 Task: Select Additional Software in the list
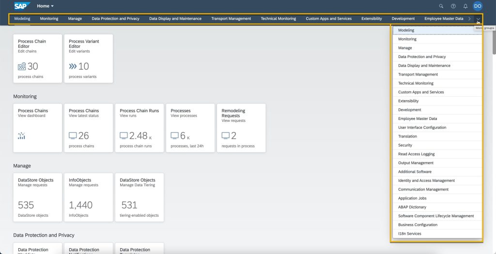coord(437,172)
